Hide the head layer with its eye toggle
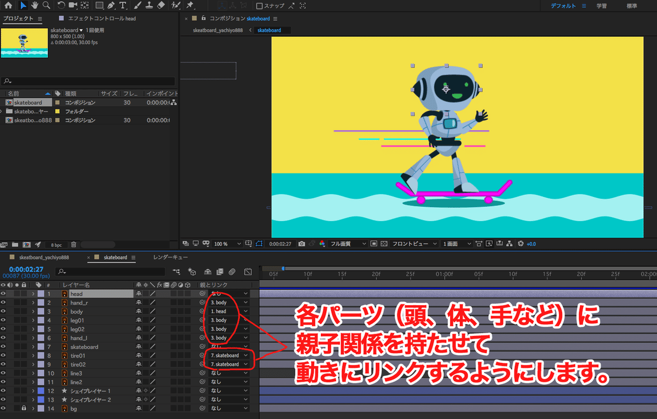The width and height of the screenshot is (657, 419). [x=3, y=294]
